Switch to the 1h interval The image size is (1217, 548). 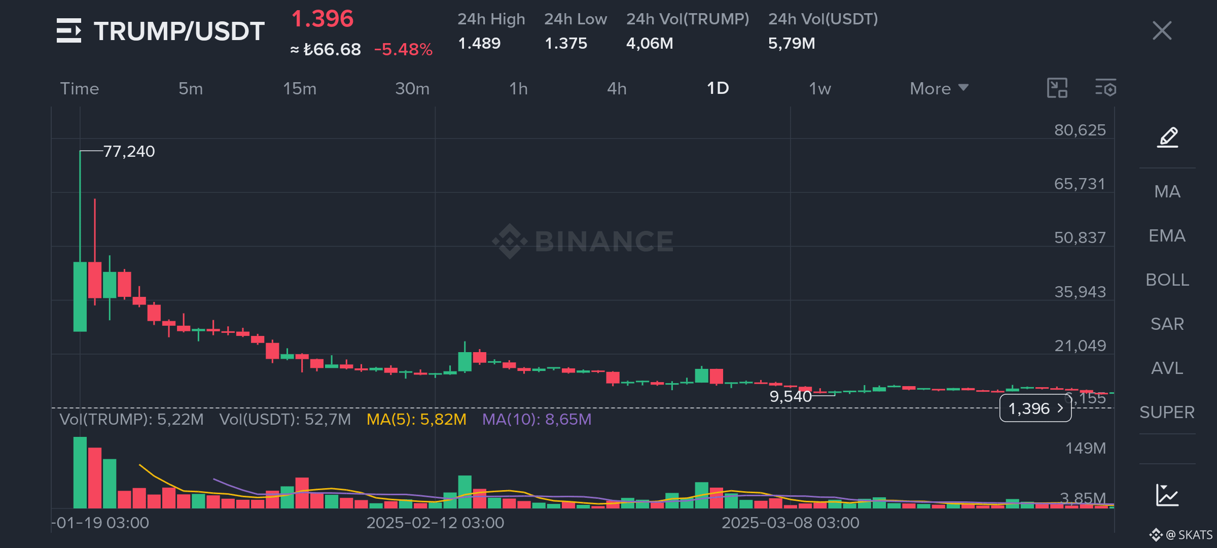[518, 89]
